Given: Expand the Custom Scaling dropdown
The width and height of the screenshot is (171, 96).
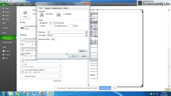Looking at the screenshot, I should 60,77.
